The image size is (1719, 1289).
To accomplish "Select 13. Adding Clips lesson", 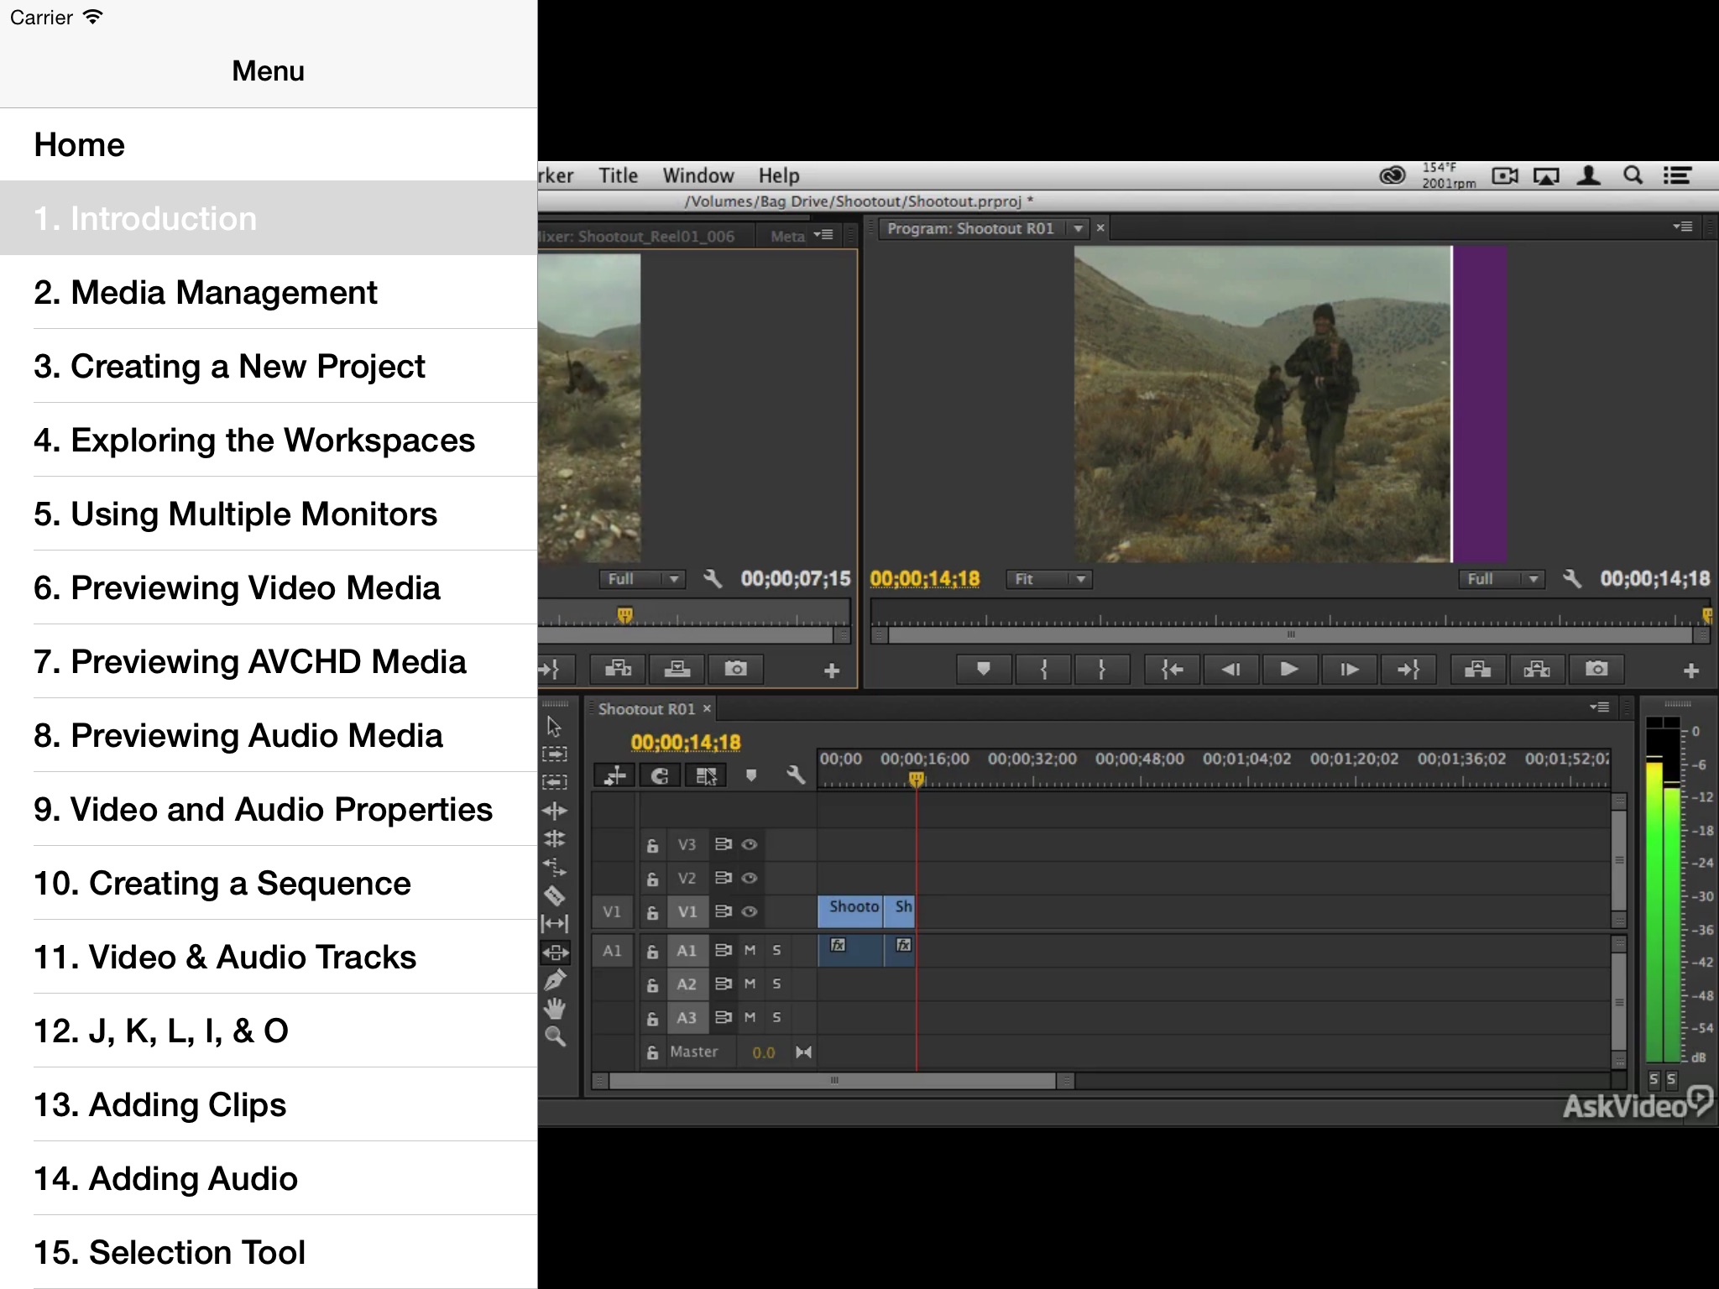I will (x=159, y=1104).
